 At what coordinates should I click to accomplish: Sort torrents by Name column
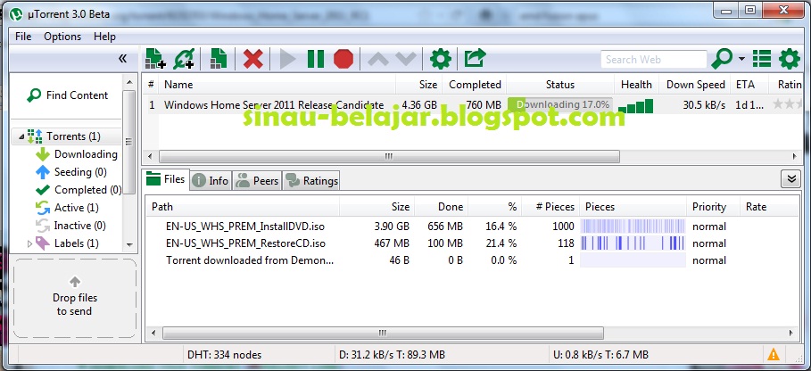277,85
